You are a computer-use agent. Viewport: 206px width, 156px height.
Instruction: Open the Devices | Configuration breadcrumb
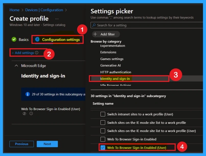(x=44, y=10)
